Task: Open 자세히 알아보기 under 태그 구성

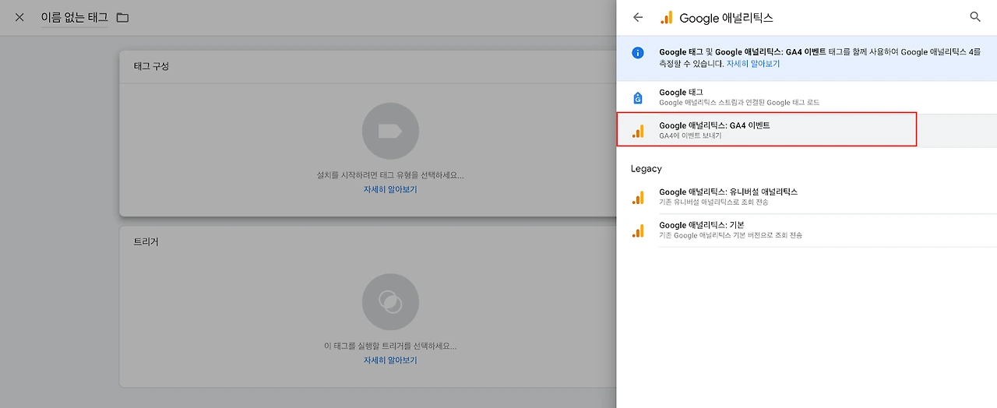Action: pyautogui.click(x=390, y=189)
